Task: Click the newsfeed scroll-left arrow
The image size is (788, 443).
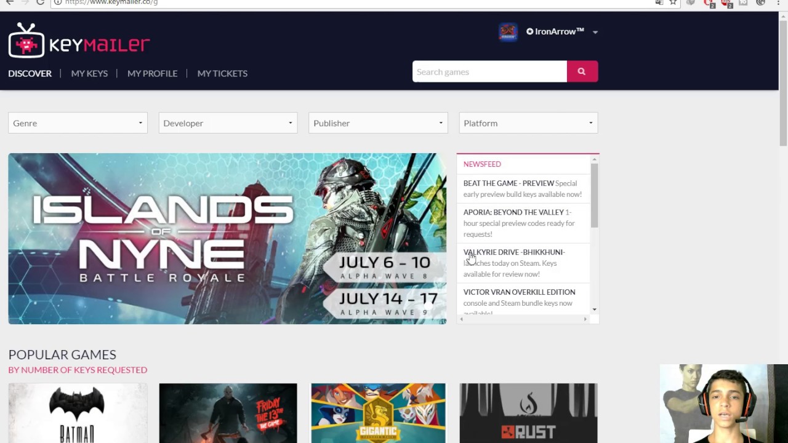Action: (461, 319)
